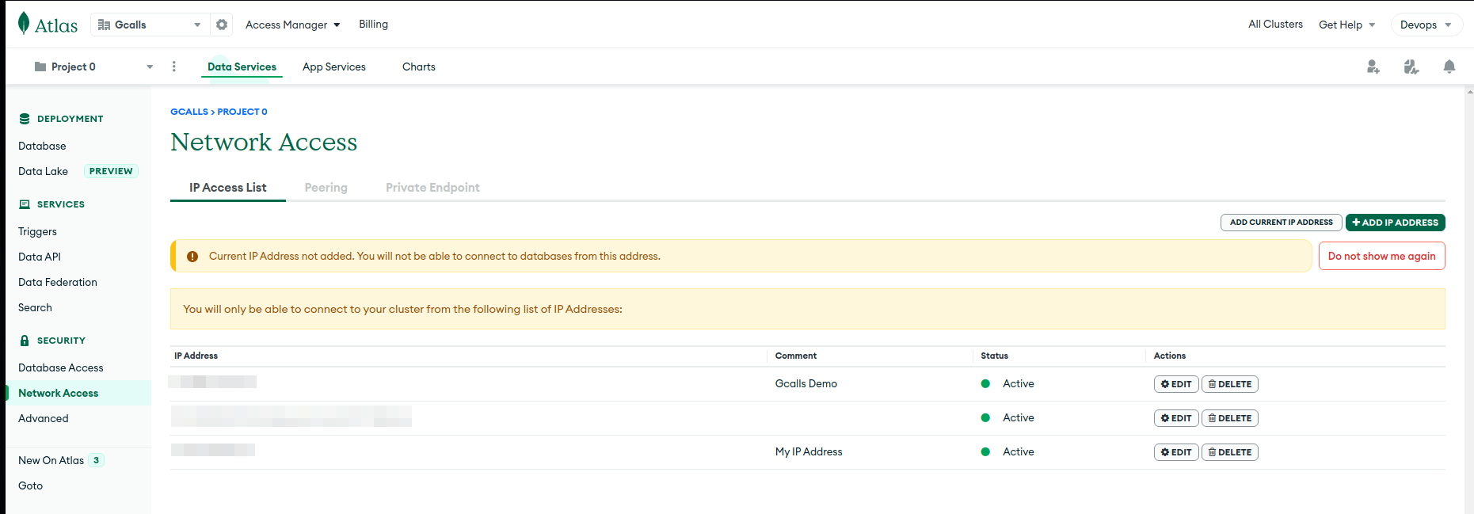Open Data Federation in the sidebar
The image size is (1474, 514).
click(58, 282)
